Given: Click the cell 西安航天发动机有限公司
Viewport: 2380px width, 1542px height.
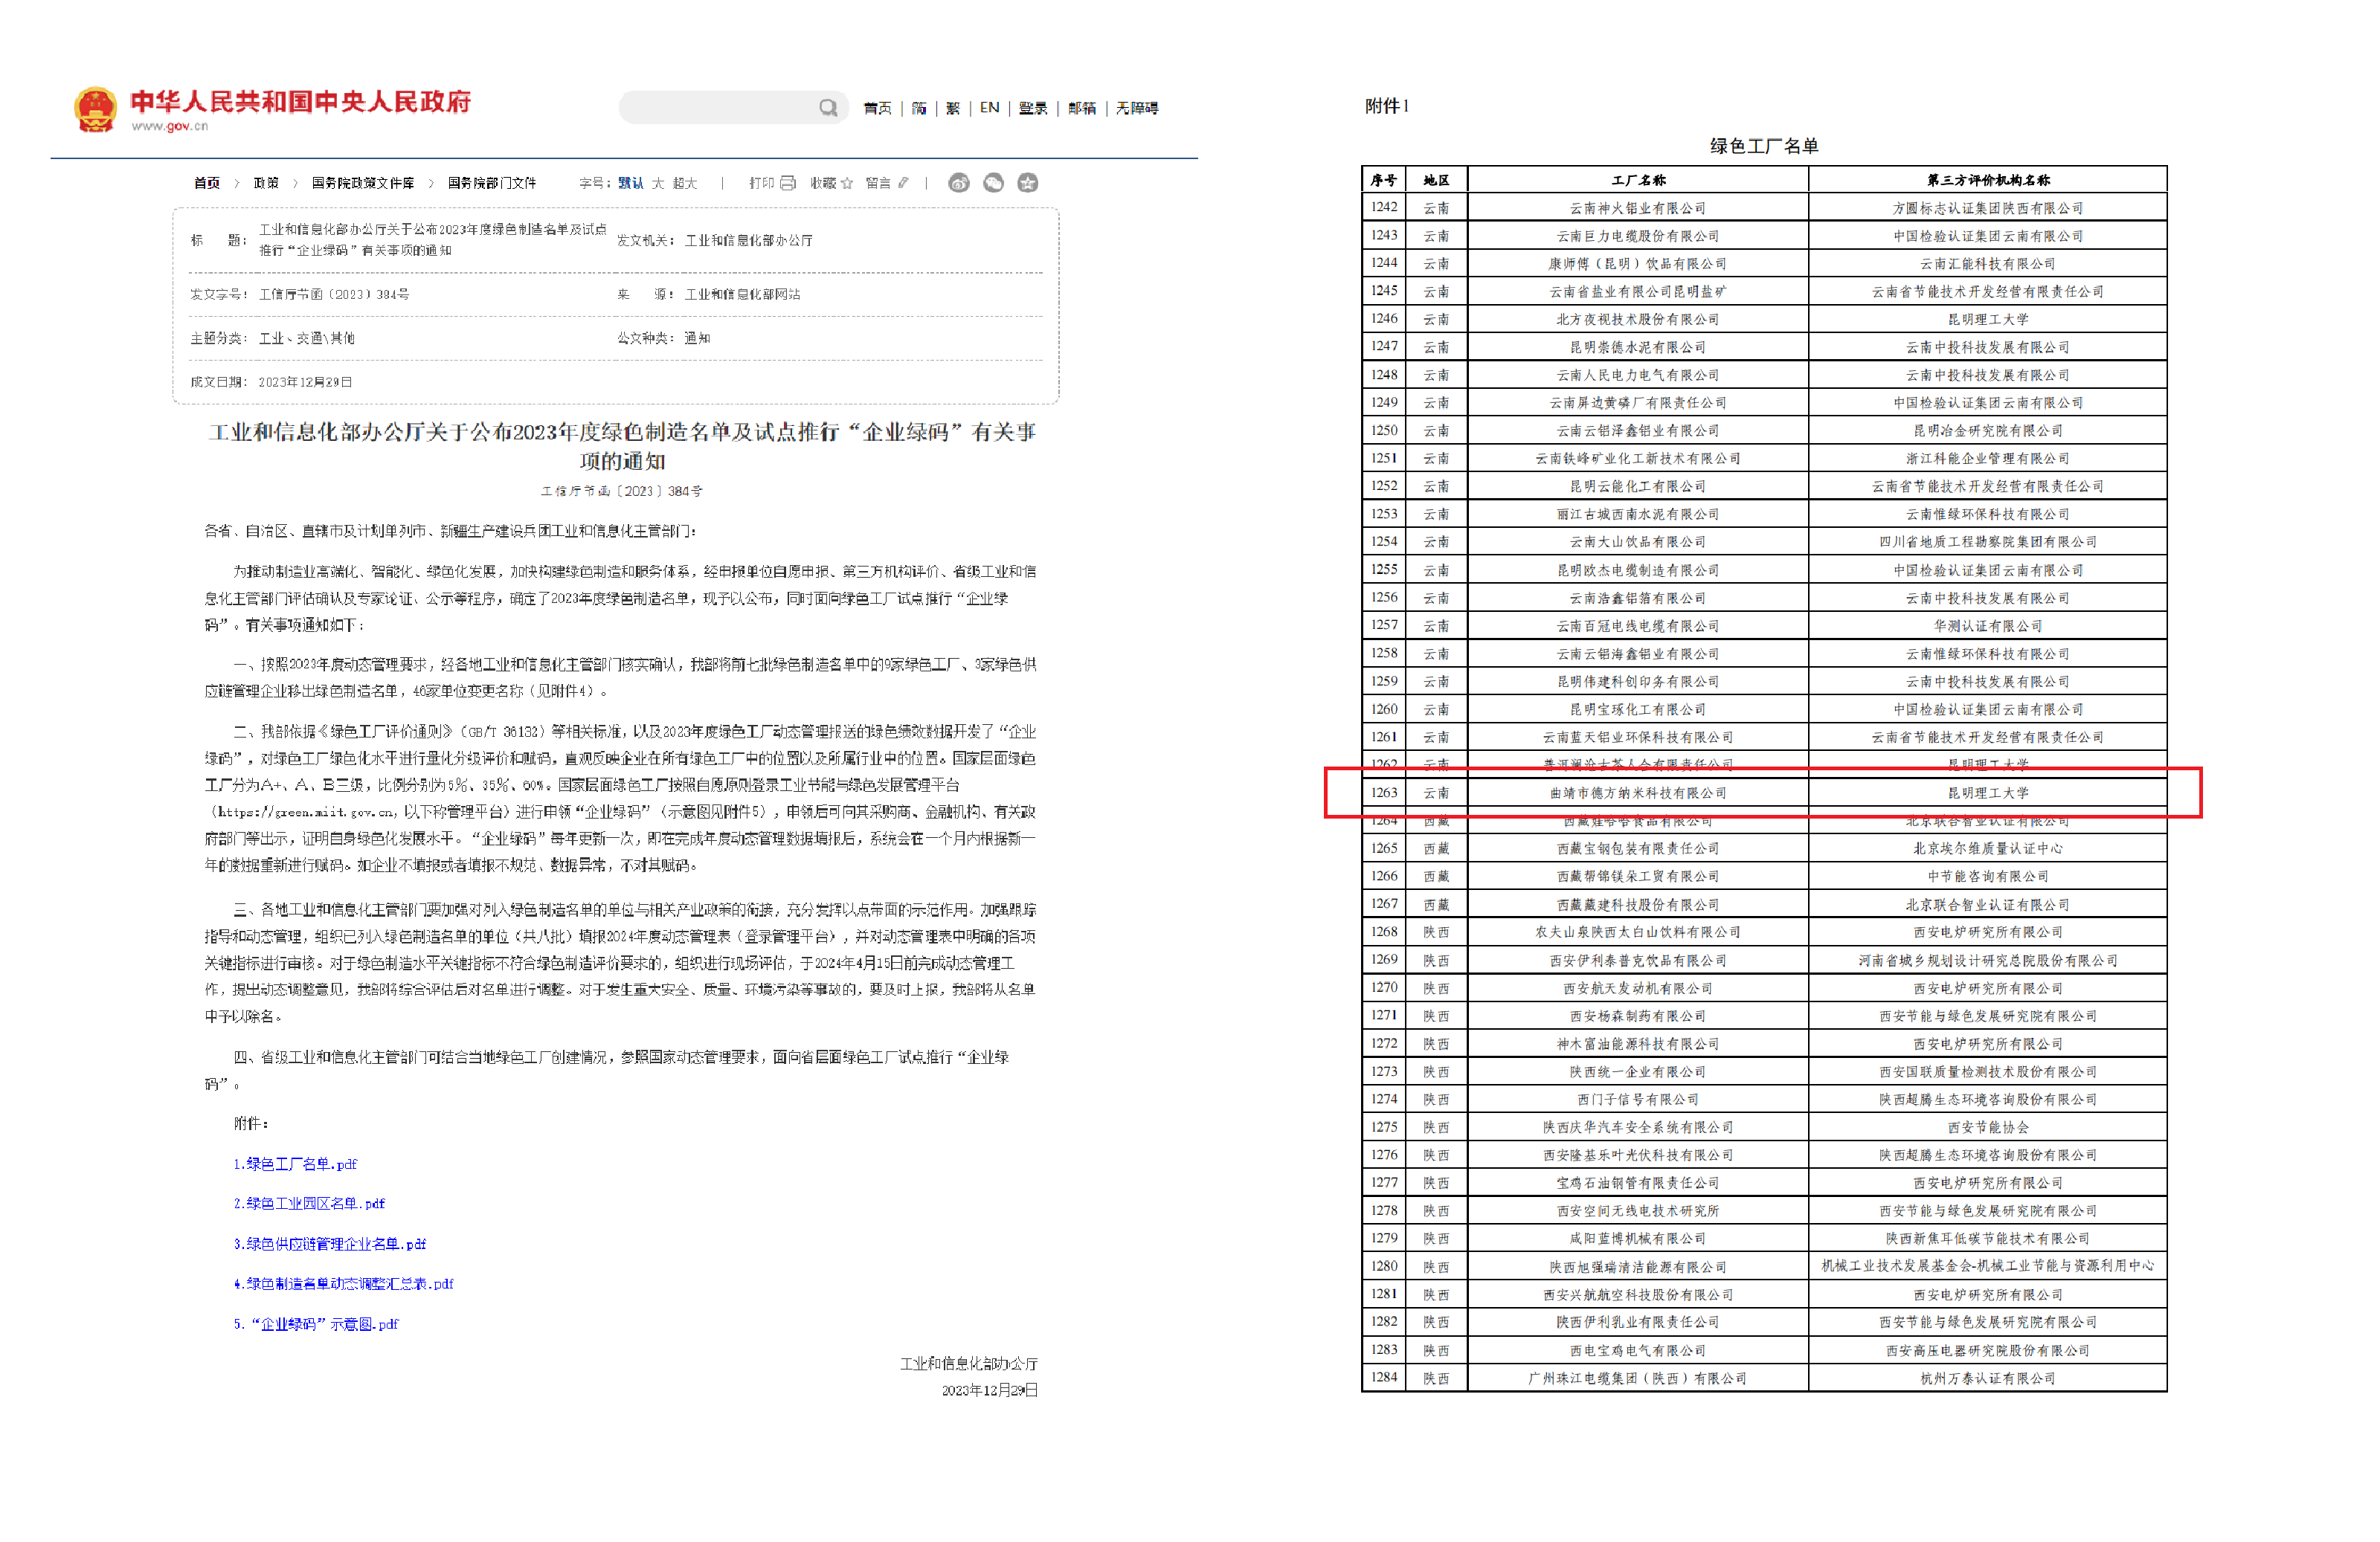Looking at the screenshot, I should tap(1638, 988).
